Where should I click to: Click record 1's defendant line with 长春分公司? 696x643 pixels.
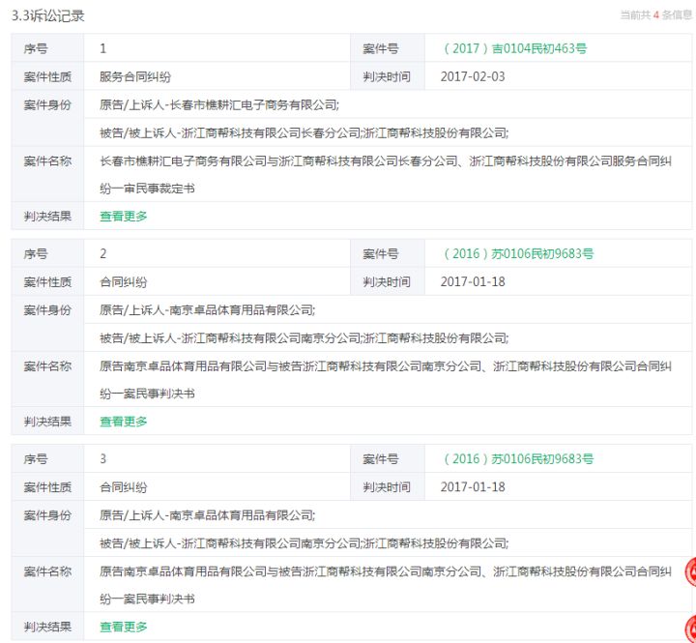304,132
